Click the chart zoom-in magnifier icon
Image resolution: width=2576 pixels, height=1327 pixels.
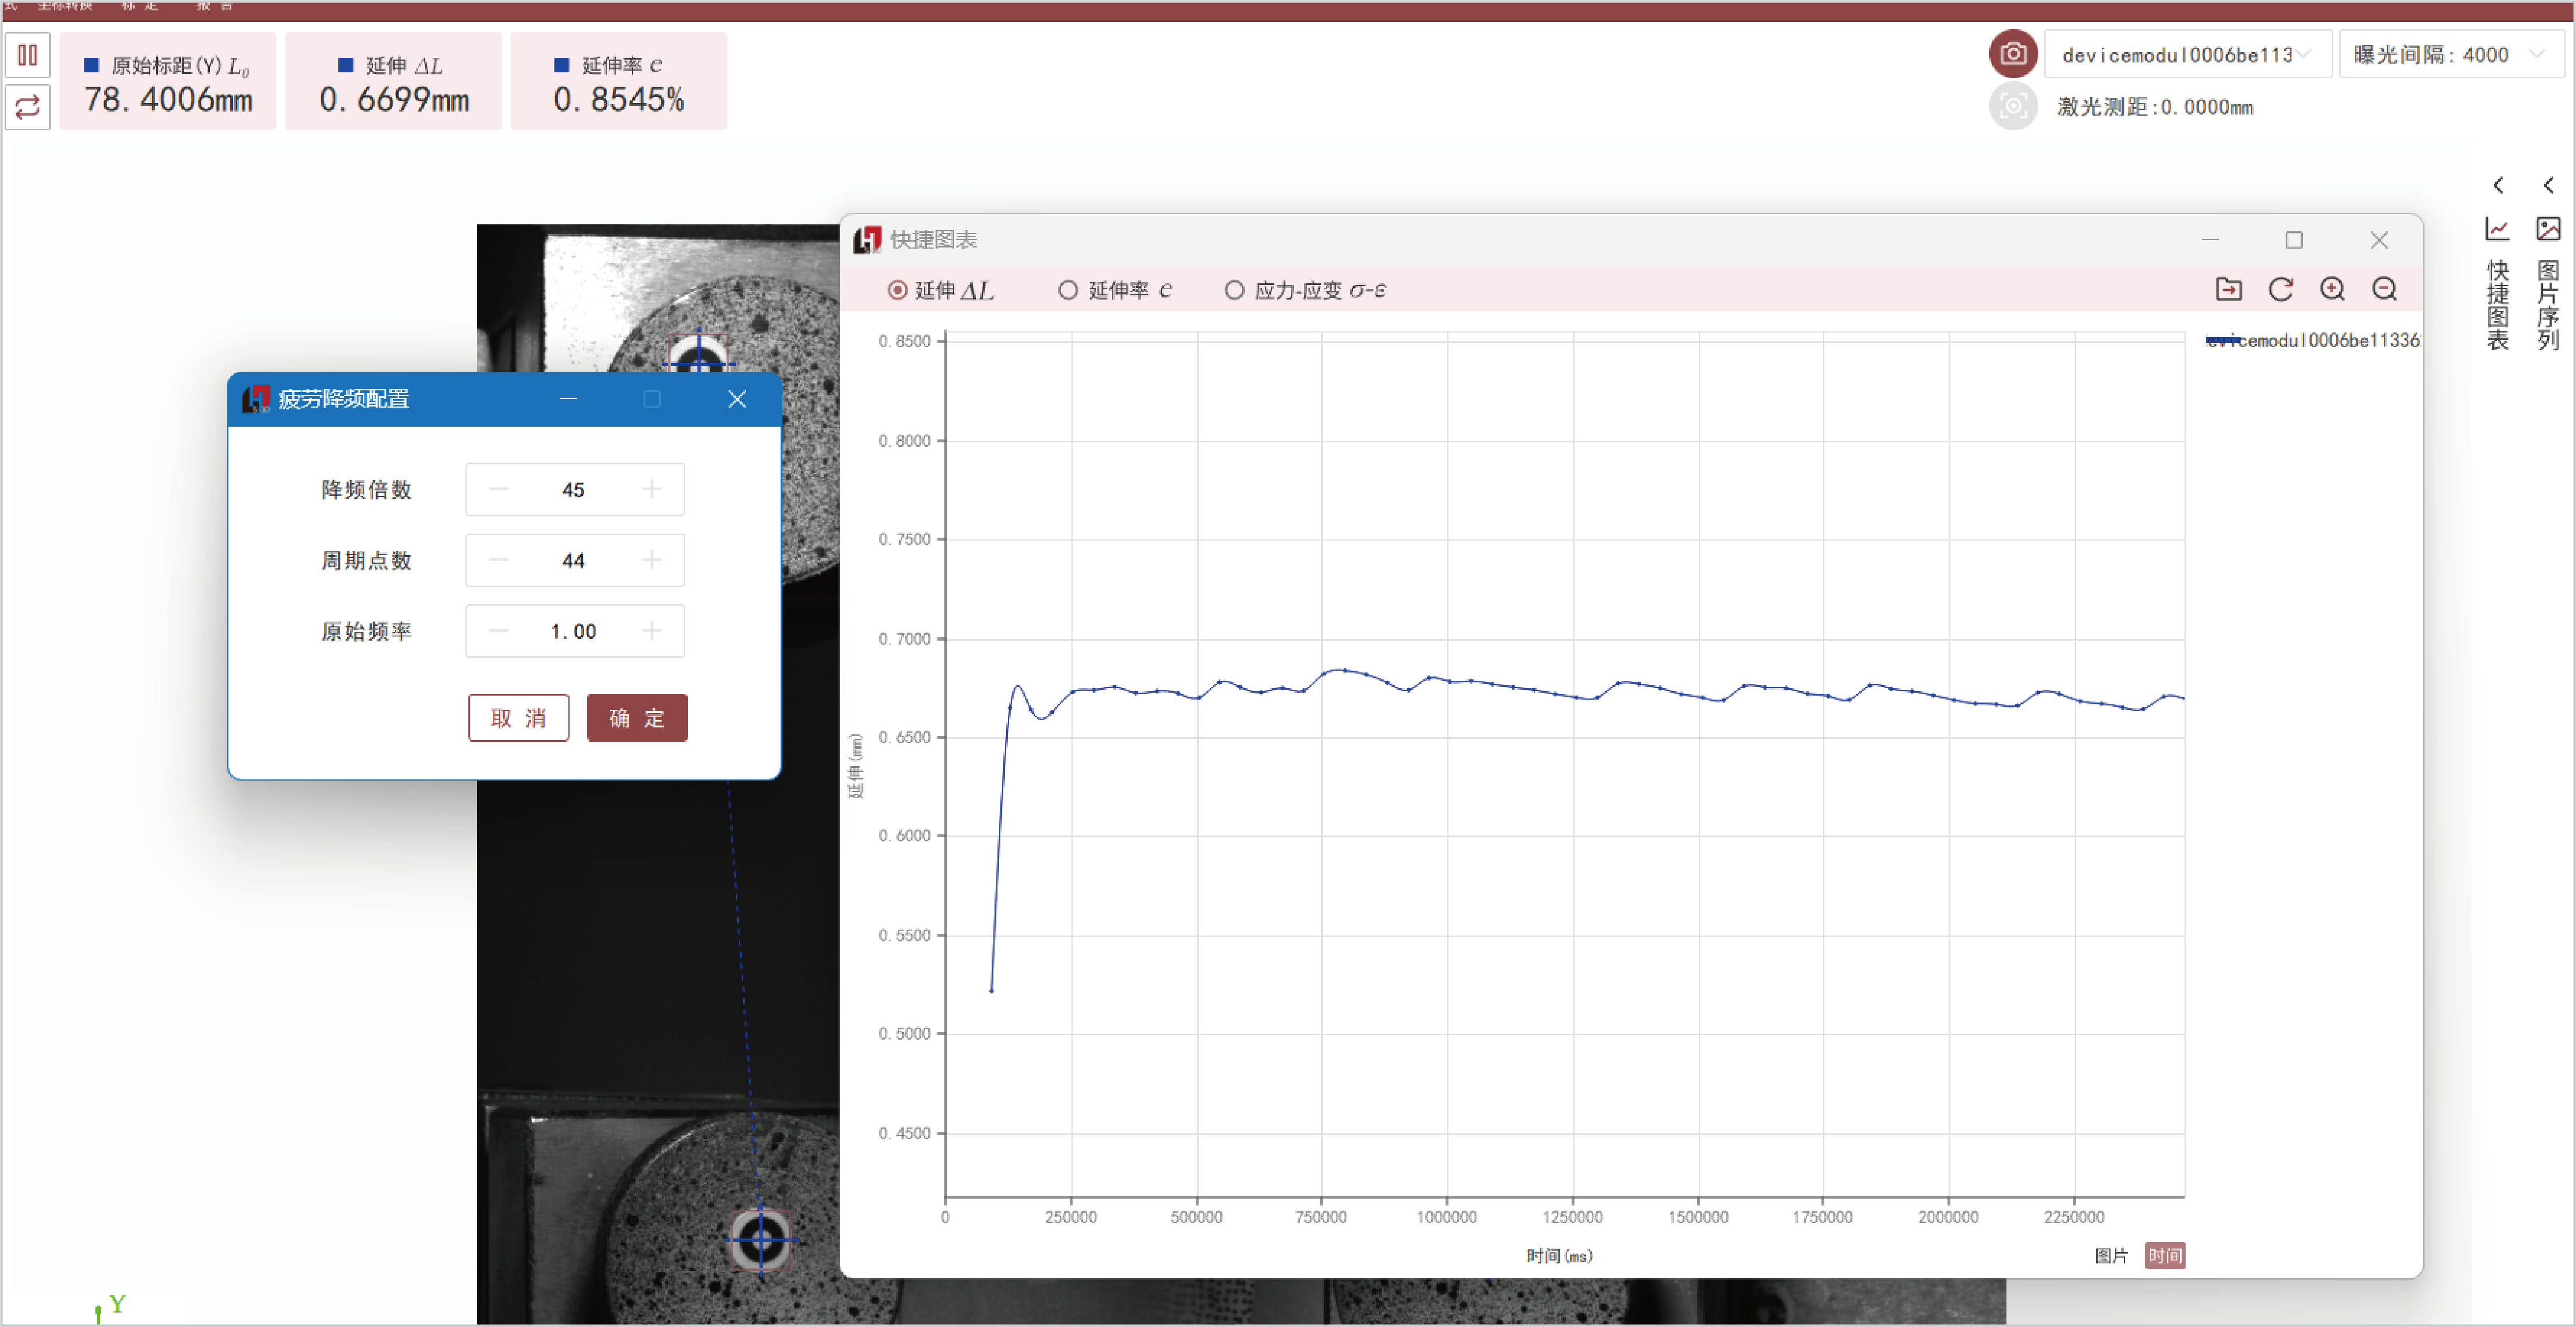pos(2333,290)
